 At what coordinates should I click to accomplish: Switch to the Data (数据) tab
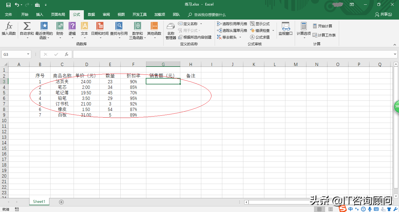[x=91, y=15]
